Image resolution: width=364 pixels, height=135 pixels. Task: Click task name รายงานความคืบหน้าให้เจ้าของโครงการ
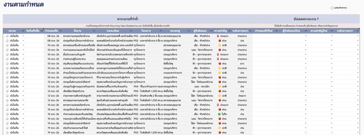(x=79, y=119)
